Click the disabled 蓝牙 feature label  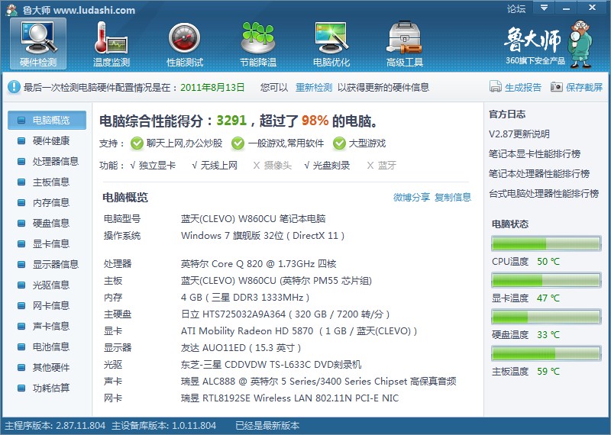click(x=387, y=166)
